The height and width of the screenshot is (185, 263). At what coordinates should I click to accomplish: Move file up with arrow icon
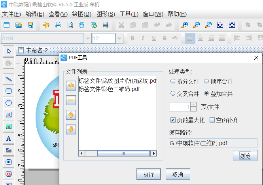71,115
